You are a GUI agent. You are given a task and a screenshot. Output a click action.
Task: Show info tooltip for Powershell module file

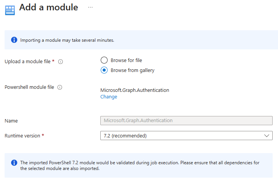[x=60, y=87]
